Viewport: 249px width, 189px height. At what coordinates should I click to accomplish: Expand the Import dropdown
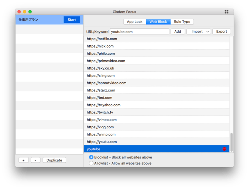[198, 32]
